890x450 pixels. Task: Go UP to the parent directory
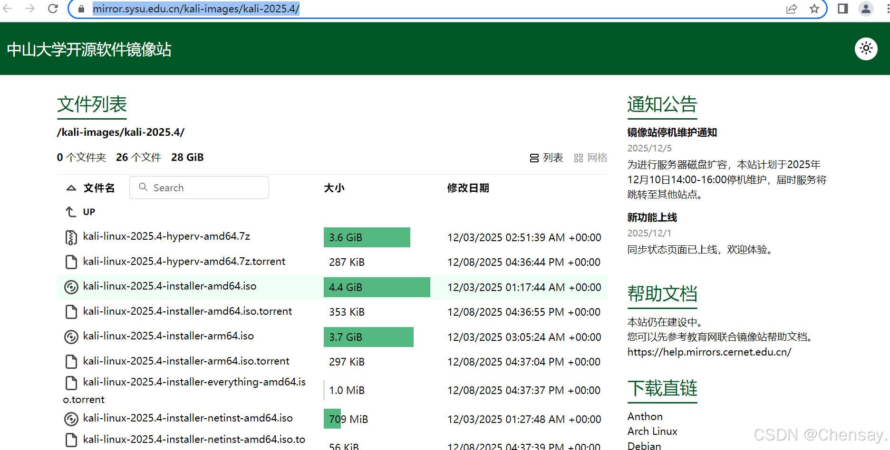coord(89,212)
